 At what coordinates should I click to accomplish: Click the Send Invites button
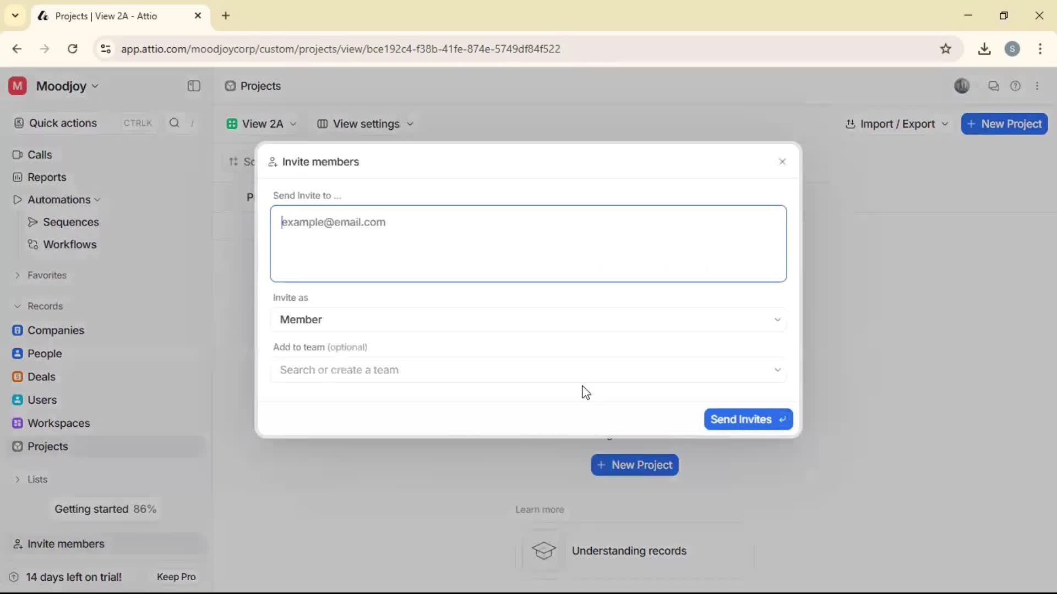748,419
